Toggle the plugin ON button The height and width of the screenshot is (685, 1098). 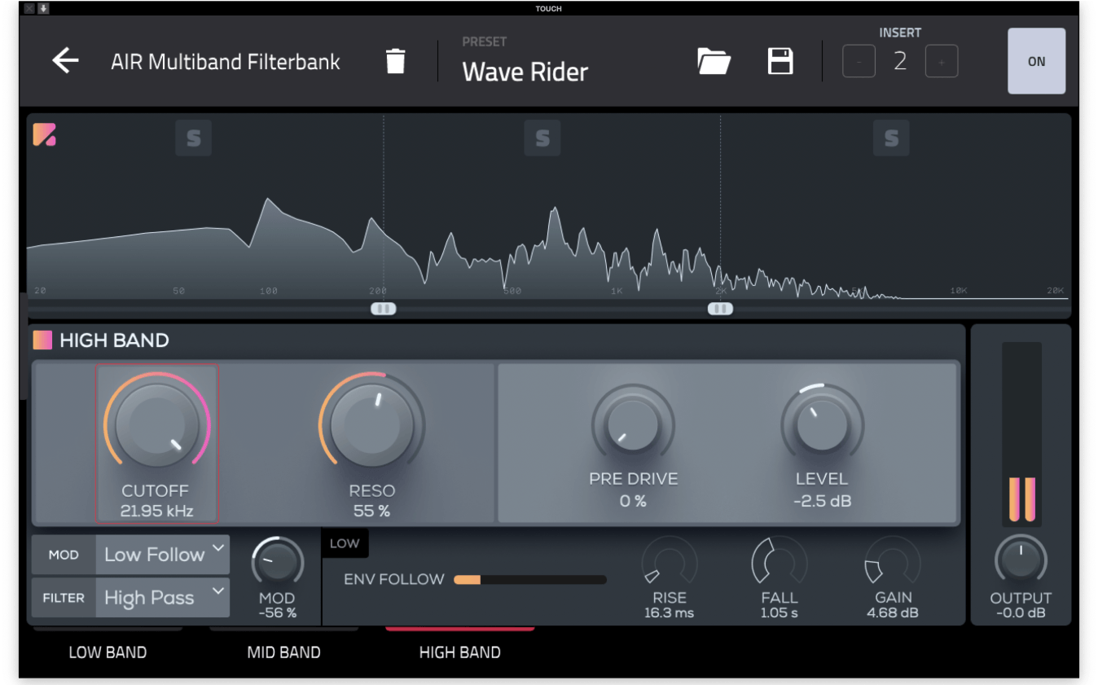click(1036, 61)
